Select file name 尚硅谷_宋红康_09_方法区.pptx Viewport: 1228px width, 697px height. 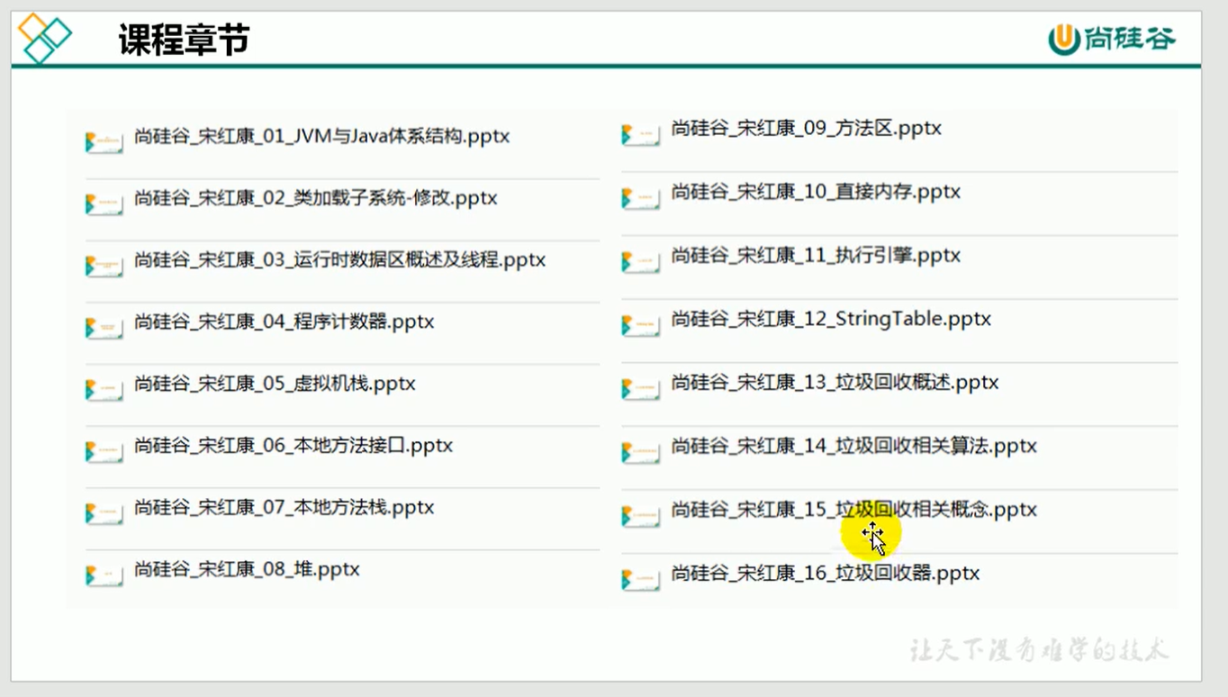pyautogui.click(x=807, y=128)
